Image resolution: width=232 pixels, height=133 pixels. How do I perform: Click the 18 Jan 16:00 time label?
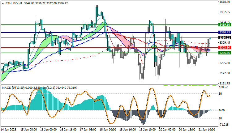click(128, 130)
